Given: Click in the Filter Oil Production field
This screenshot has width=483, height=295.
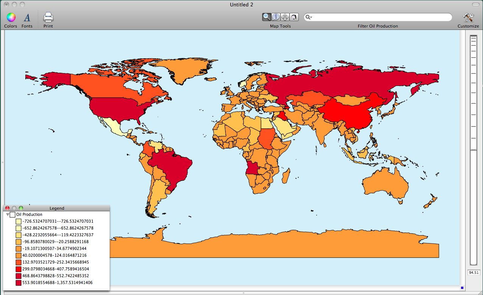Looking at the screenshot, I should pyautogui.click(x=378, y=17).
